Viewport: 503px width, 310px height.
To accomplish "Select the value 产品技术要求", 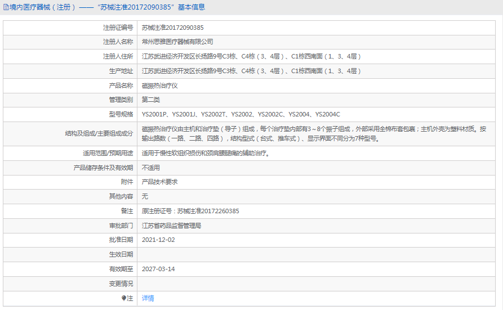I will 160,182.
